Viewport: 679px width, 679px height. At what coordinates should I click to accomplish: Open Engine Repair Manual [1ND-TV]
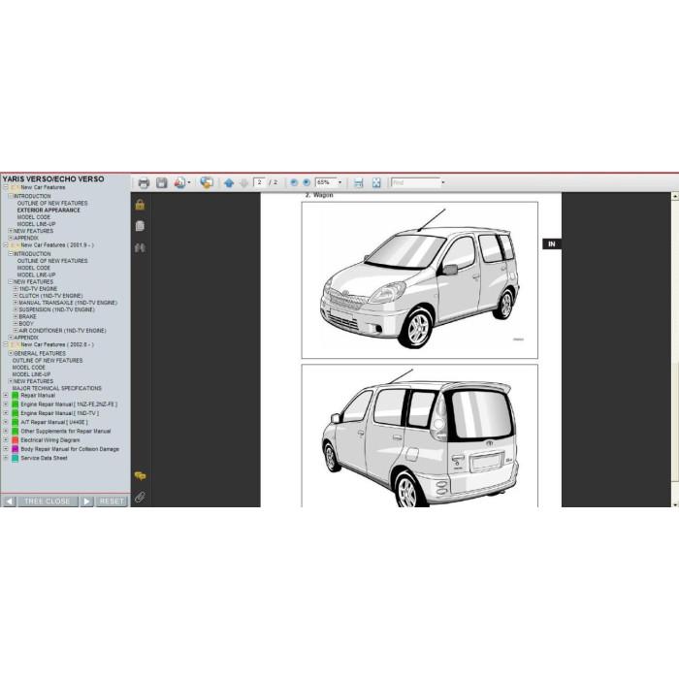[x=60, y=413]
